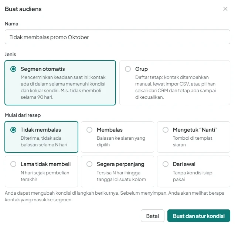235x226 pixels.
Task: Select the Segera perpanjang recipe
Action: (x=117, y=171)
